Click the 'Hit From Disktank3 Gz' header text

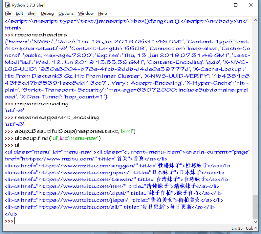(x=39, y=76)
